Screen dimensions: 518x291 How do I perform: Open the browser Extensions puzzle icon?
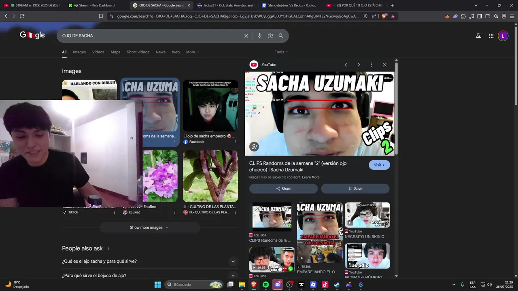click(463, 16)
